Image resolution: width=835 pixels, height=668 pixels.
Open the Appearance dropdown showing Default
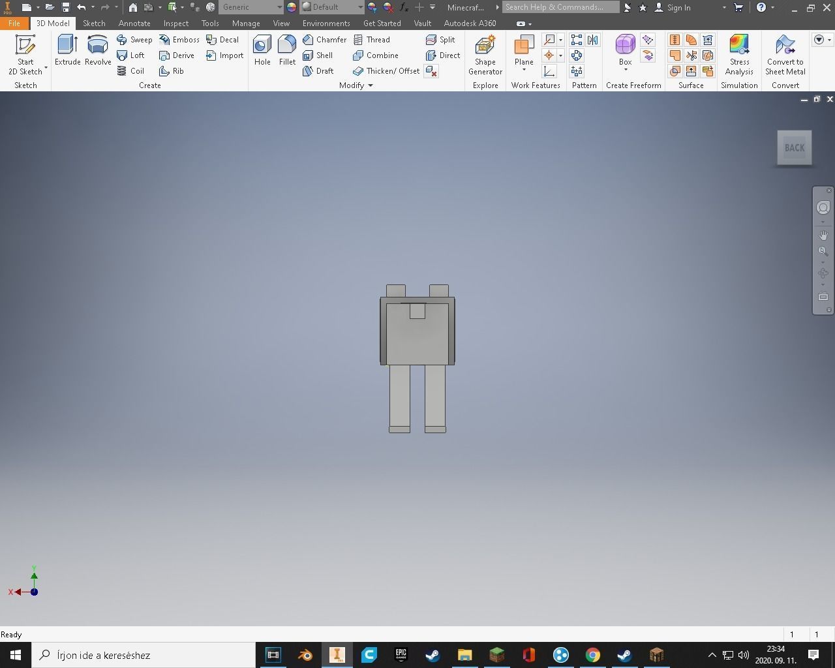331,7
